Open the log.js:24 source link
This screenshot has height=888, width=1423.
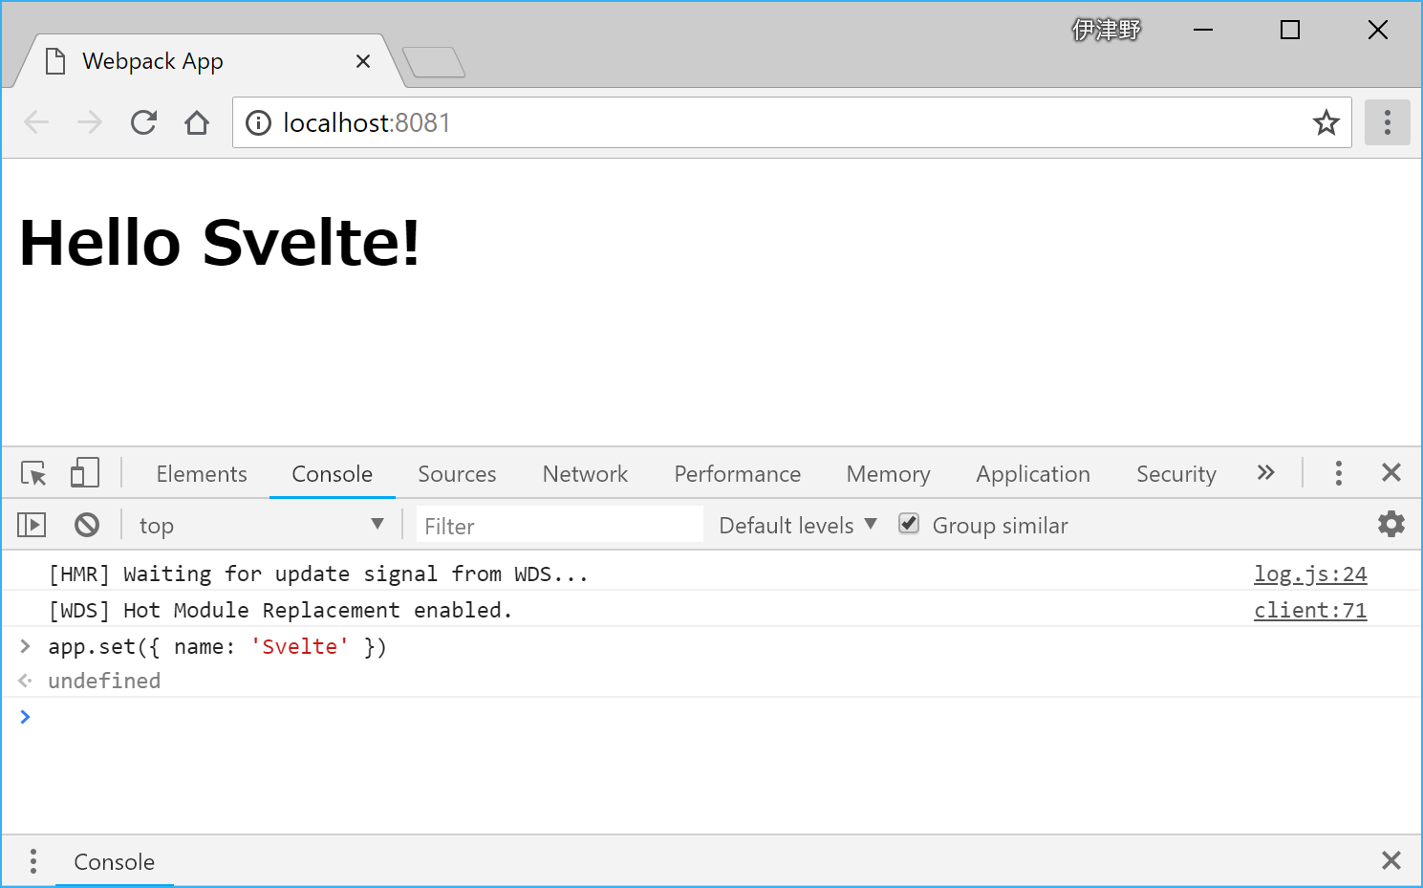coord(1310,574)
